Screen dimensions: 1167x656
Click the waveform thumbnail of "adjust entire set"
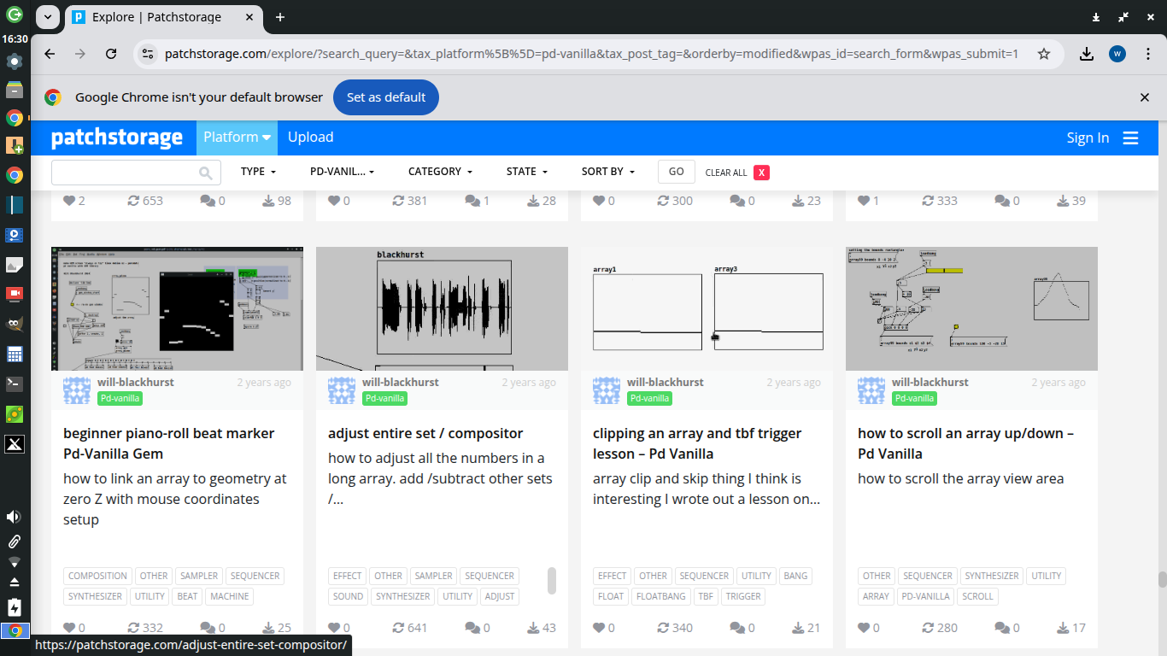pos(442,308)
